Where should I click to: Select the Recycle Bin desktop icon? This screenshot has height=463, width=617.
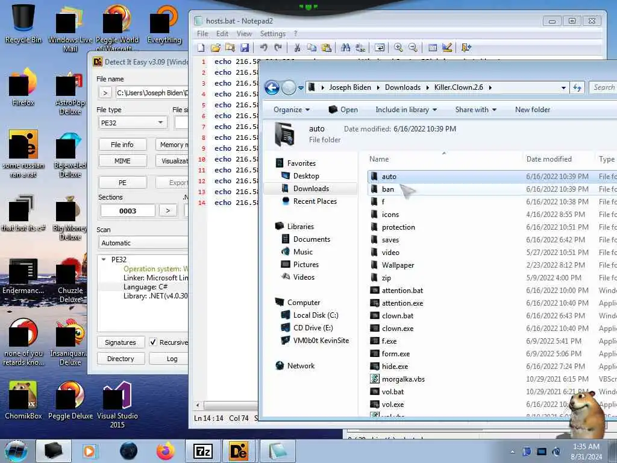coord(23,24)
